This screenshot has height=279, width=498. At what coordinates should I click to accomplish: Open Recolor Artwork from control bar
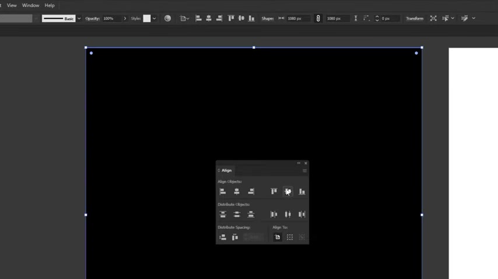167,19
